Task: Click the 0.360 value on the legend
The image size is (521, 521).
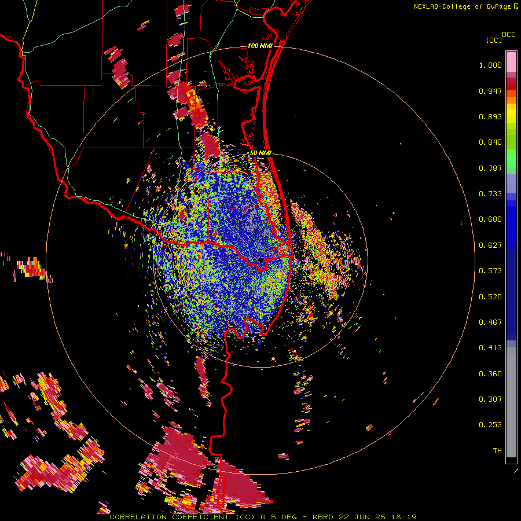Action: pos(490,374)
